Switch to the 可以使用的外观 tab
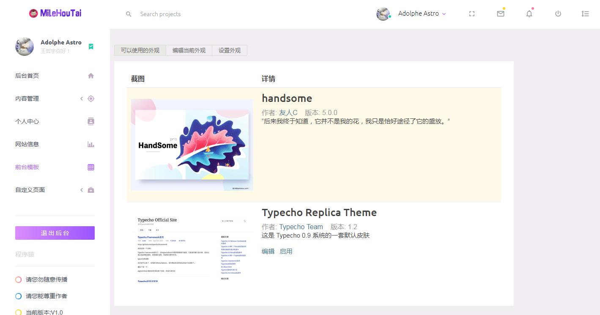Screen dimensions: 600x315 pos(140,50)
